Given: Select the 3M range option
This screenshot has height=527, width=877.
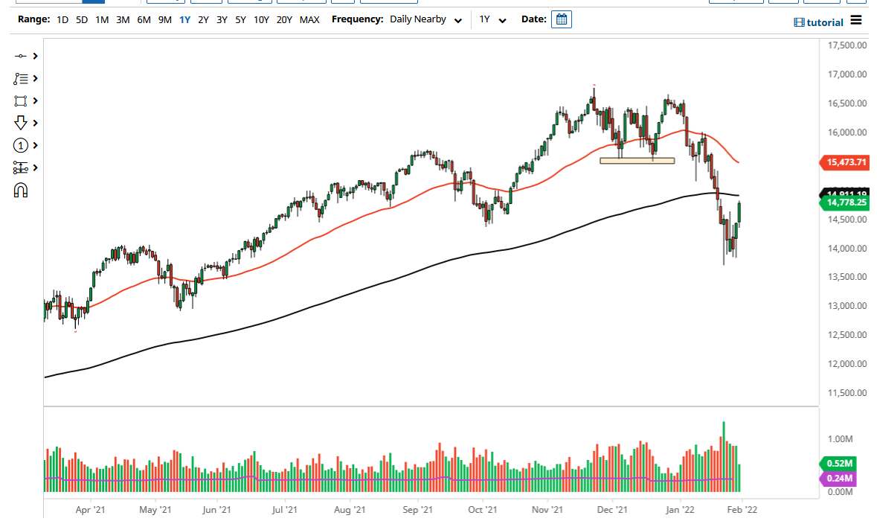Looking at the screenshot, I should coord(122,19).
